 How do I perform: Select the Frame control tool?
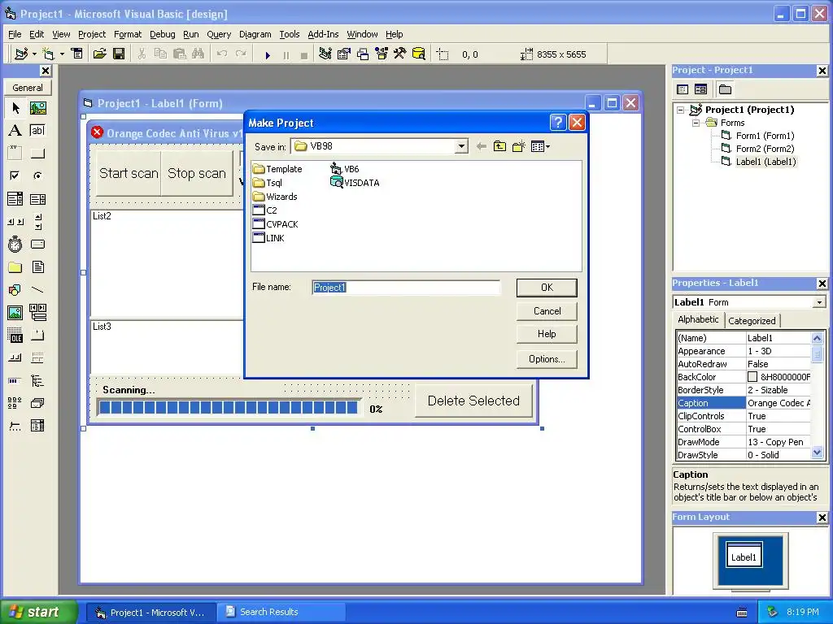(15, 154)
